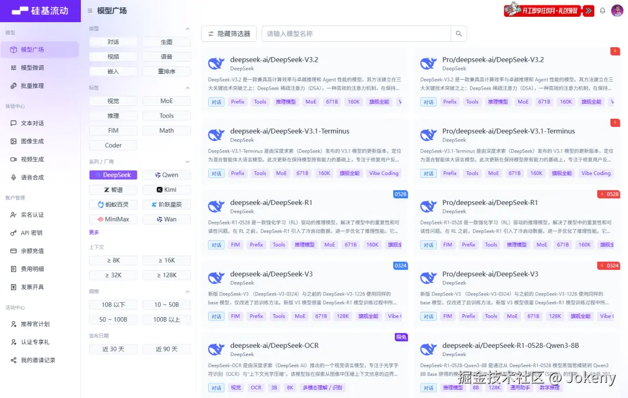Click the 视频生成 camera icon

coord(13,159)
